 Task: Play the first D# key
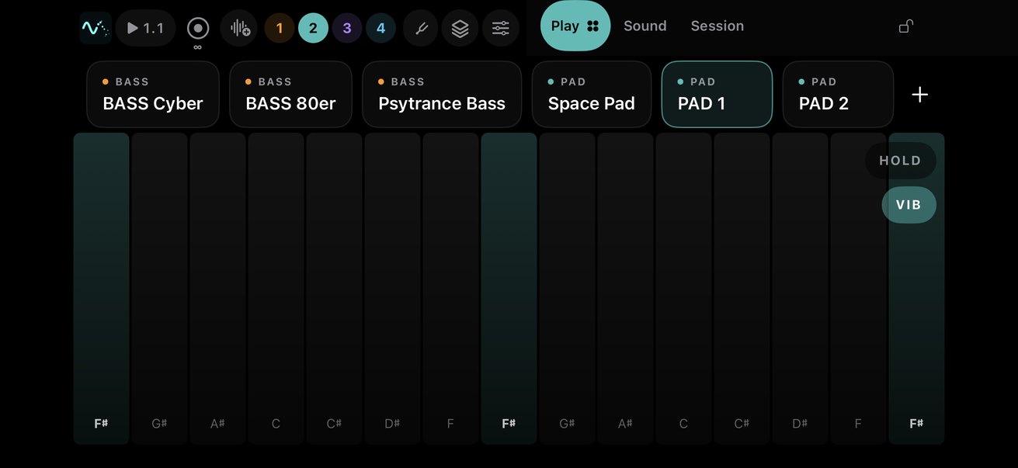[x=392, y=288]
